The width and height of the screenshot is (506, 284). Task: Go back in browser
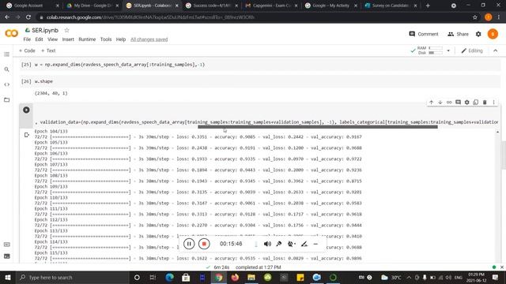tap(7, 17)
